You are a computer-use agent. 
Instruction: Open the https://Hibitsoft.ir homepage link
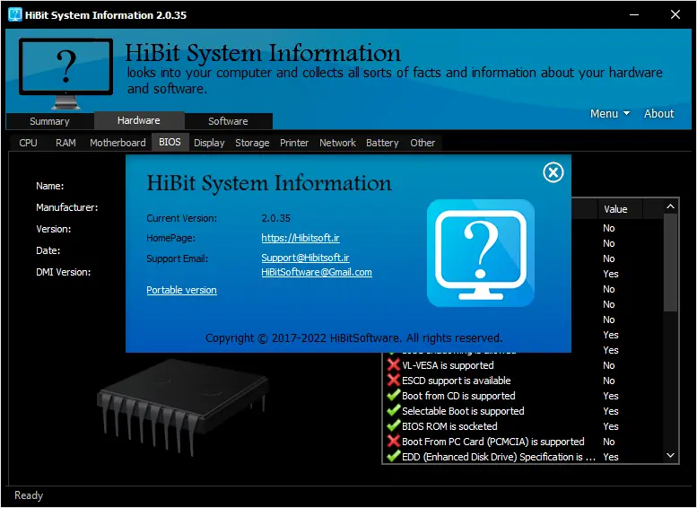click(301, 238)
